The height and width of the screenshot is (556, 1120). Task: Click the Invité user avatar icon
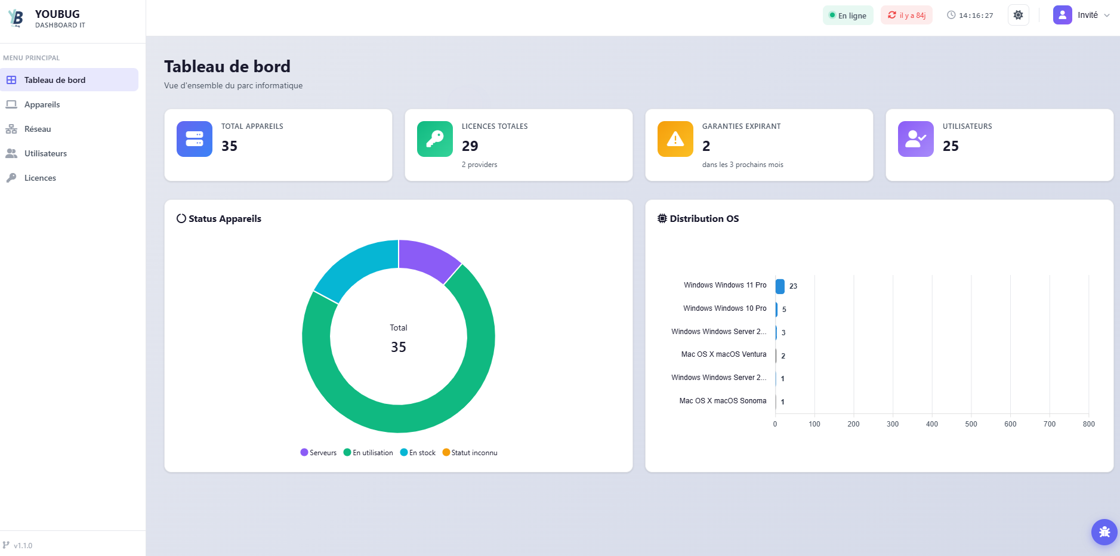(x=1063, y=15)
